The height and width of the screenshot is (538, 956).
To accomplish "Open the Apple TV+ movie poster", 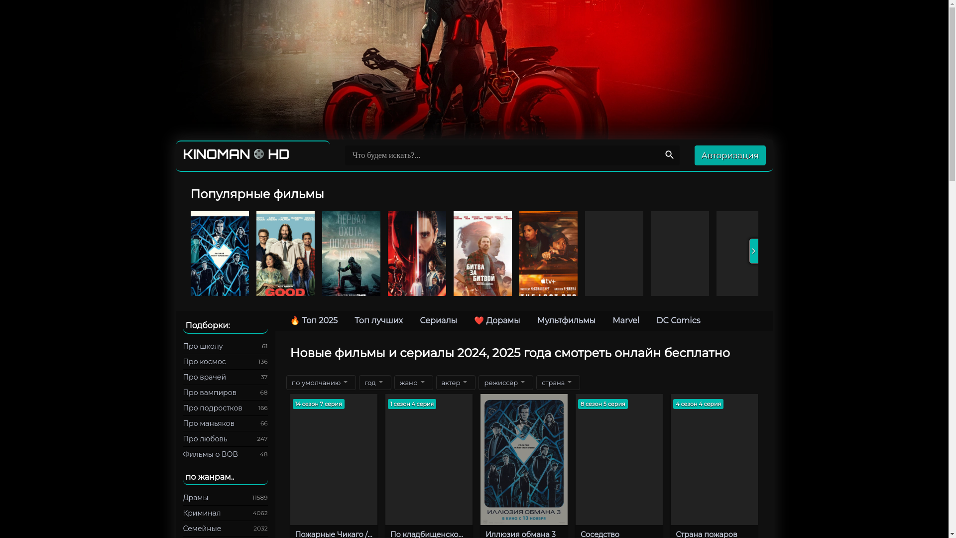I will pos(548,254).
